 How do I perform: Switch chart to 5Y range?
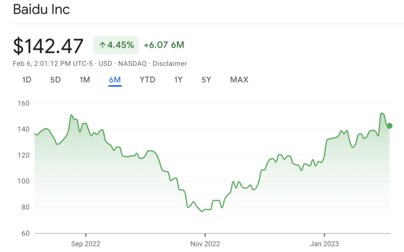[x=206, y=80]
